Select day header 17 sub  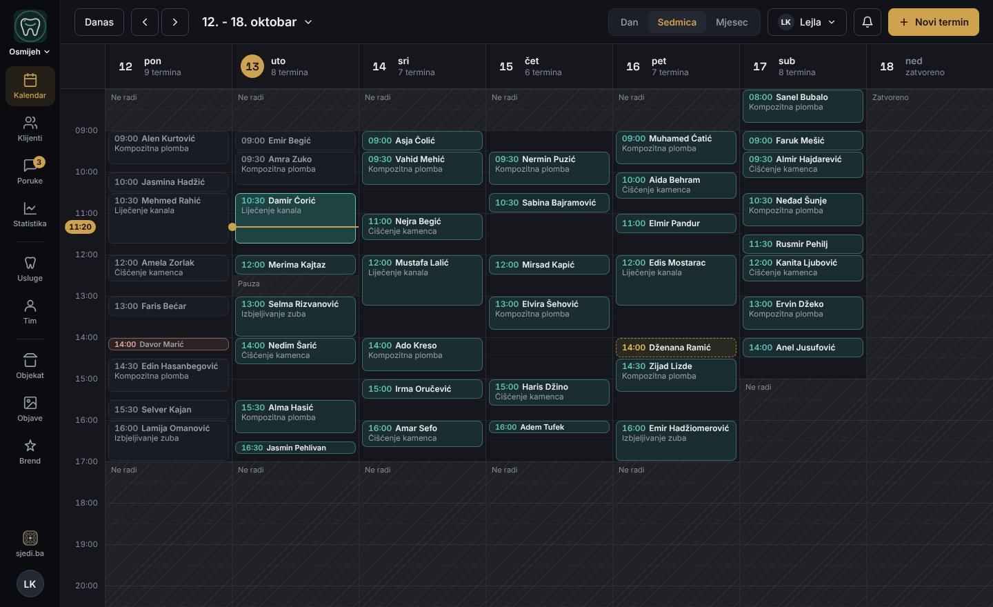pos(803,66)
